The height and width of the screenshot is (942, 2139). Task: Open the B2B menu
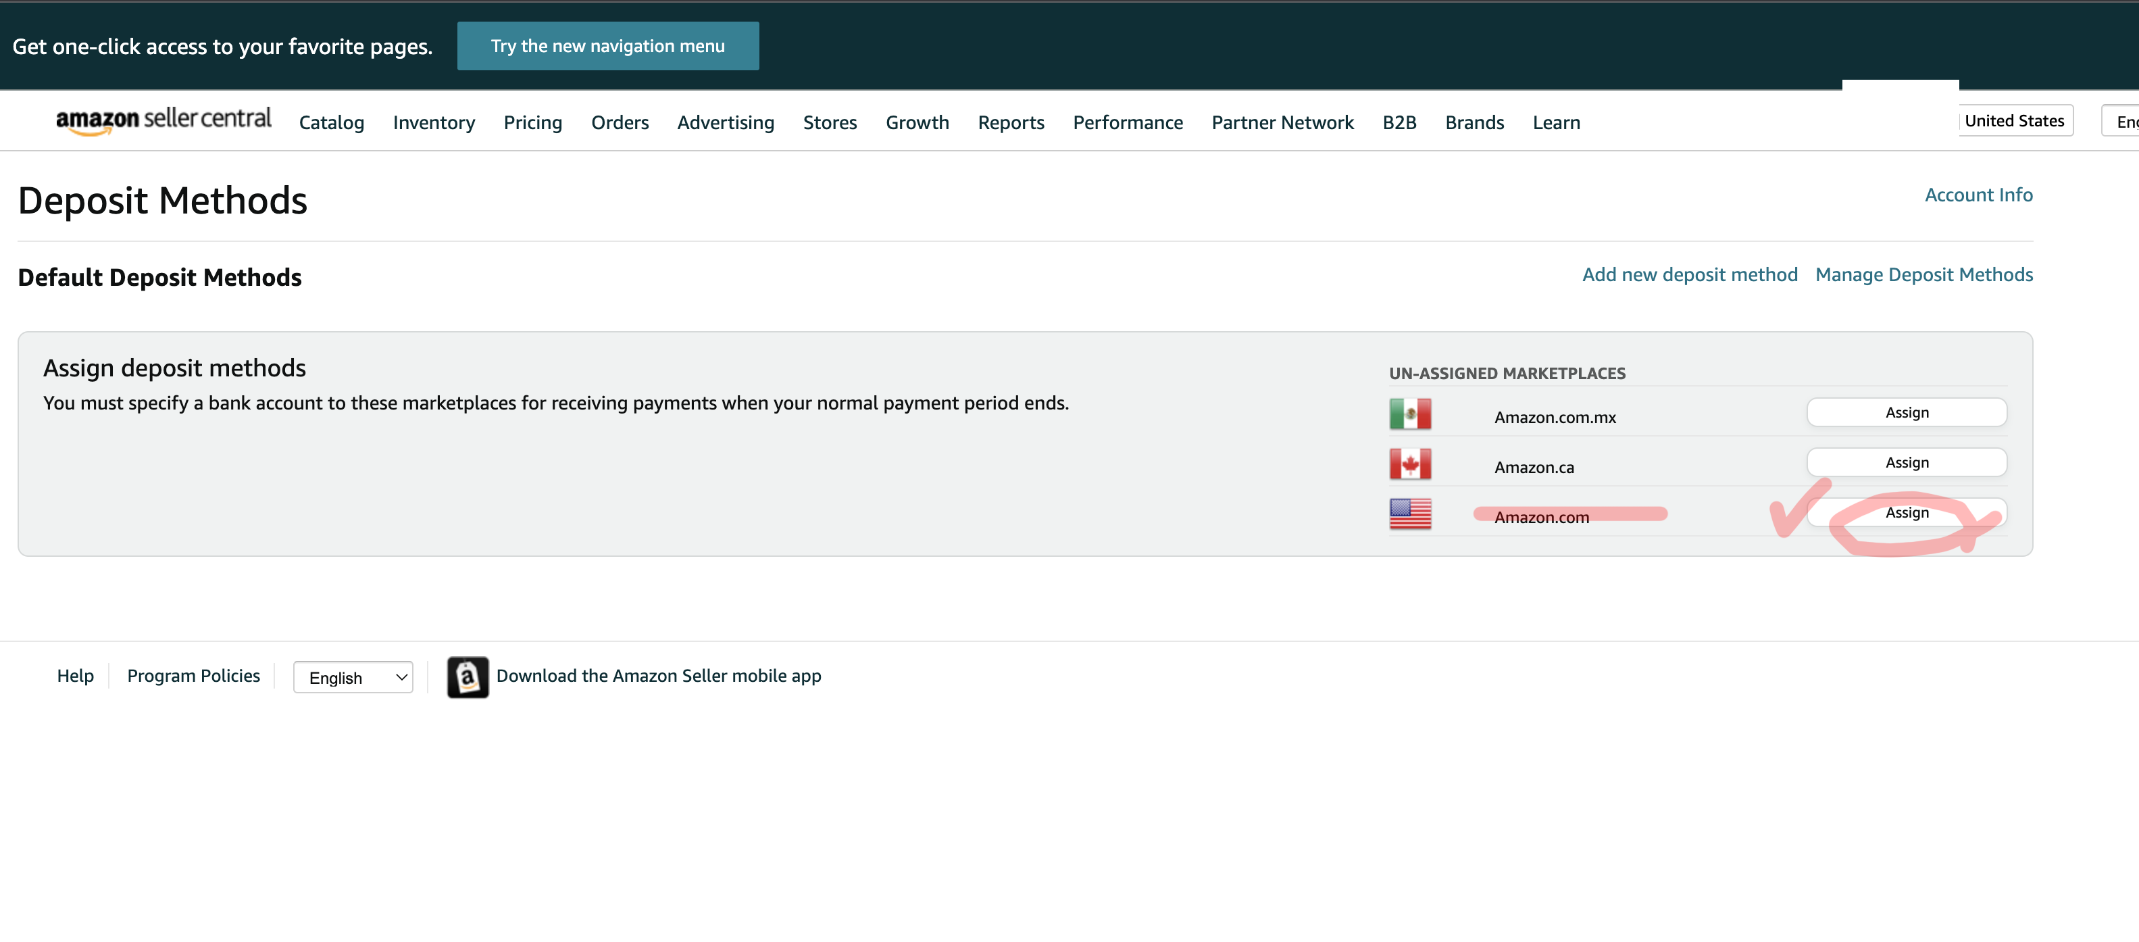point(1399,122)
